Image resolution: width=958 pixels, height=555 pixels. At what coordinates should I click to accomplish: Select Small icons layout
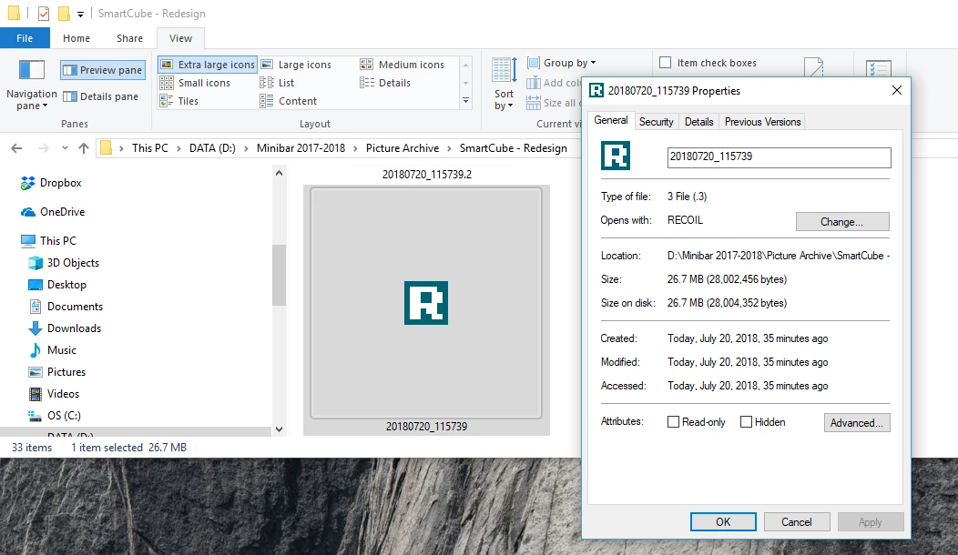195,83
